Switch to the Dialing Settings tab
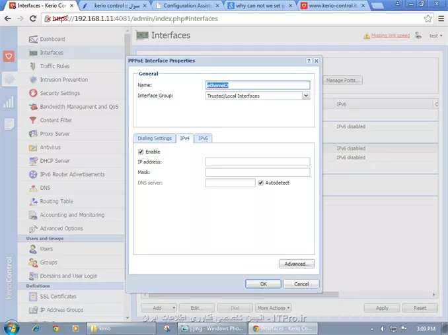Screen dimensions: 448x335 155,138
